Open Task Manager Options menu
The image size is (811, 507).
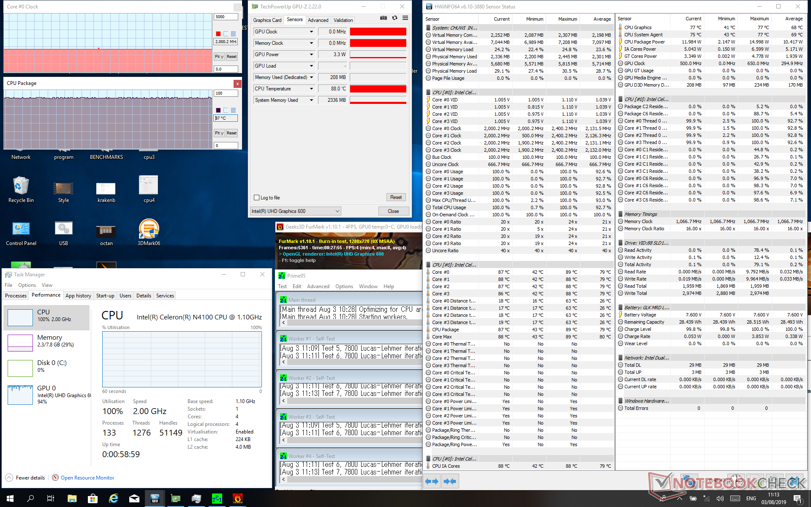[x=27, y=285]
